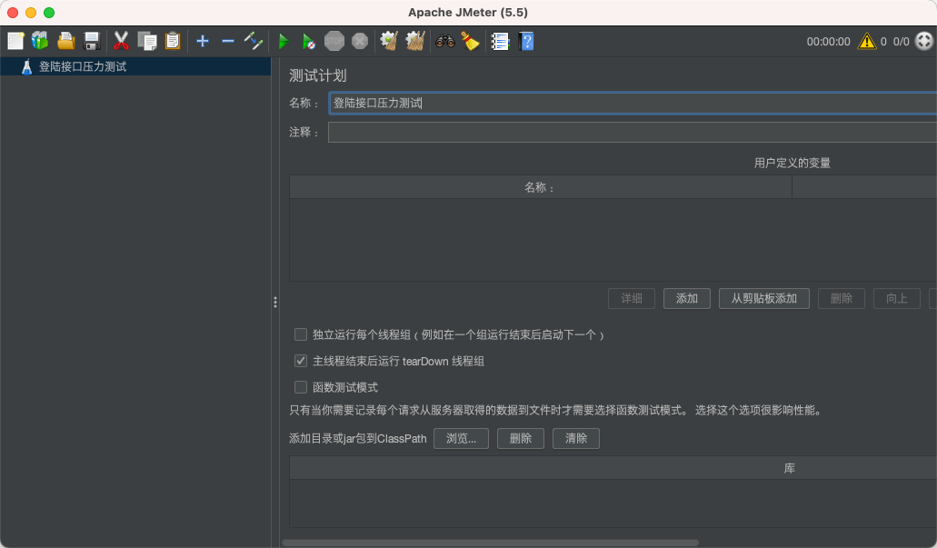Save the current test plan
937x548 pixels.
click(x=90, y=40)
